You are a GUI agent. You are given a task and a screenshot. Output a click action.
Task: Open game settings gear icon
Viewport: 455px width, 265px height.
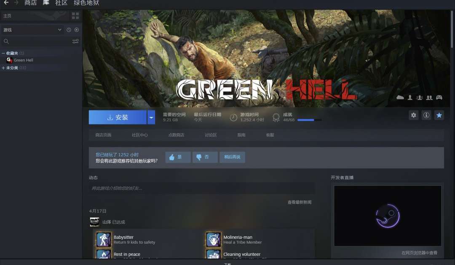click(x=413, y=115)
